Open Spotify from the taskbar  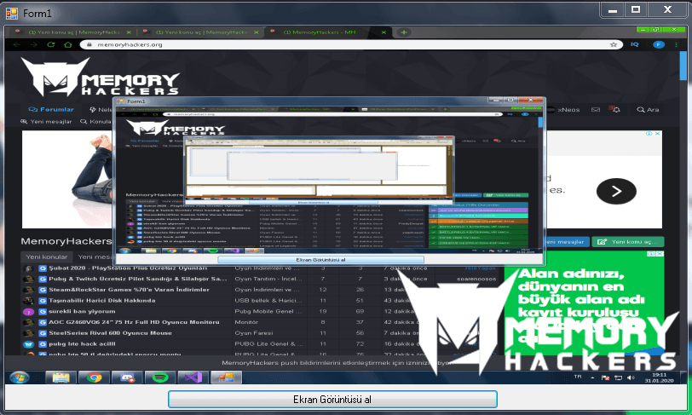pos(159,378)
